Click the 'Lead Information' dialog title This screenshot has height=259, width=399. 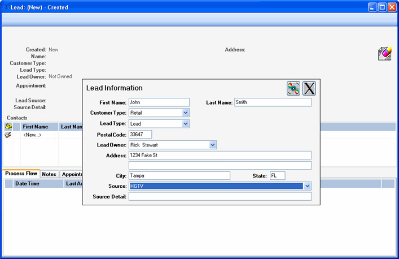point(114,88)
